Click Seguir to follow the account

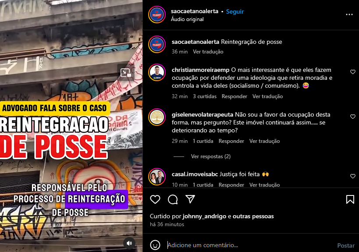click(x=235, y=11)
